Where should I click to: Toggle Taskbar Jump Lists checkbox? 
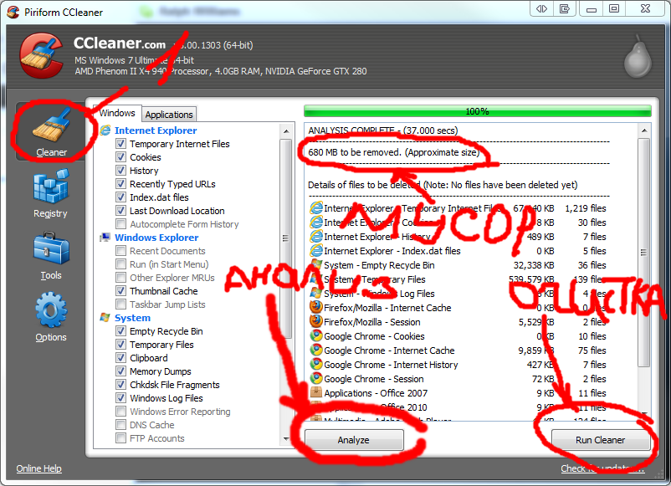pos(121,304)
